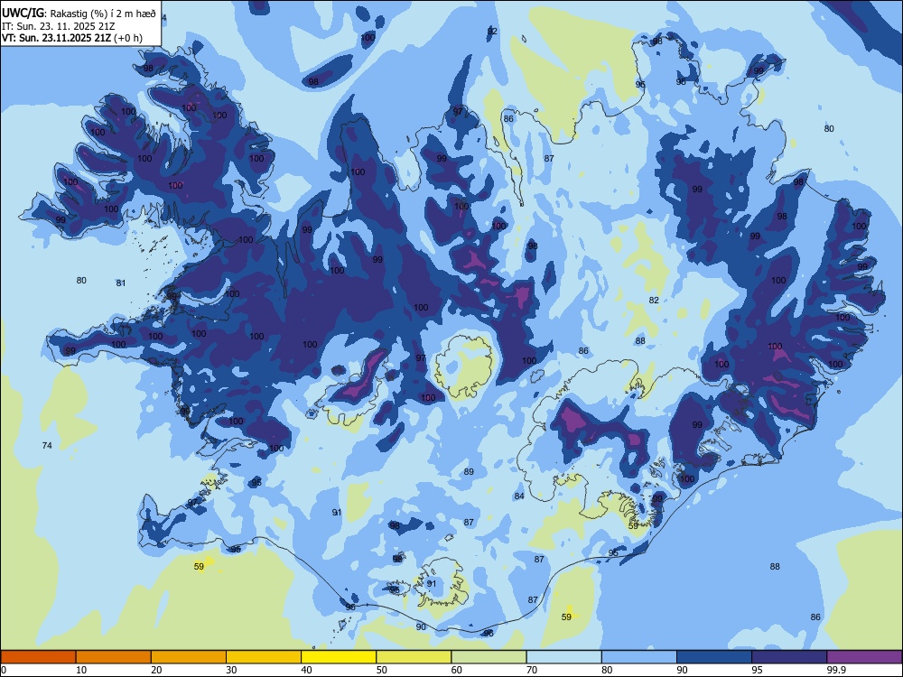Click the map value '81' west of Iceland
The width and height of the screenshot is (903, 677).
121,283
